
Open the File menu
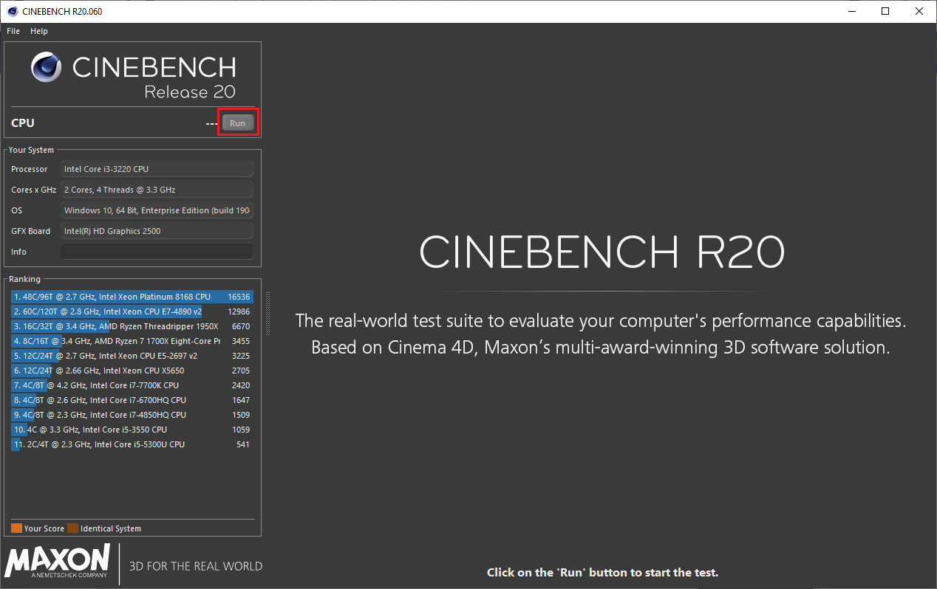tap(13, 31)
